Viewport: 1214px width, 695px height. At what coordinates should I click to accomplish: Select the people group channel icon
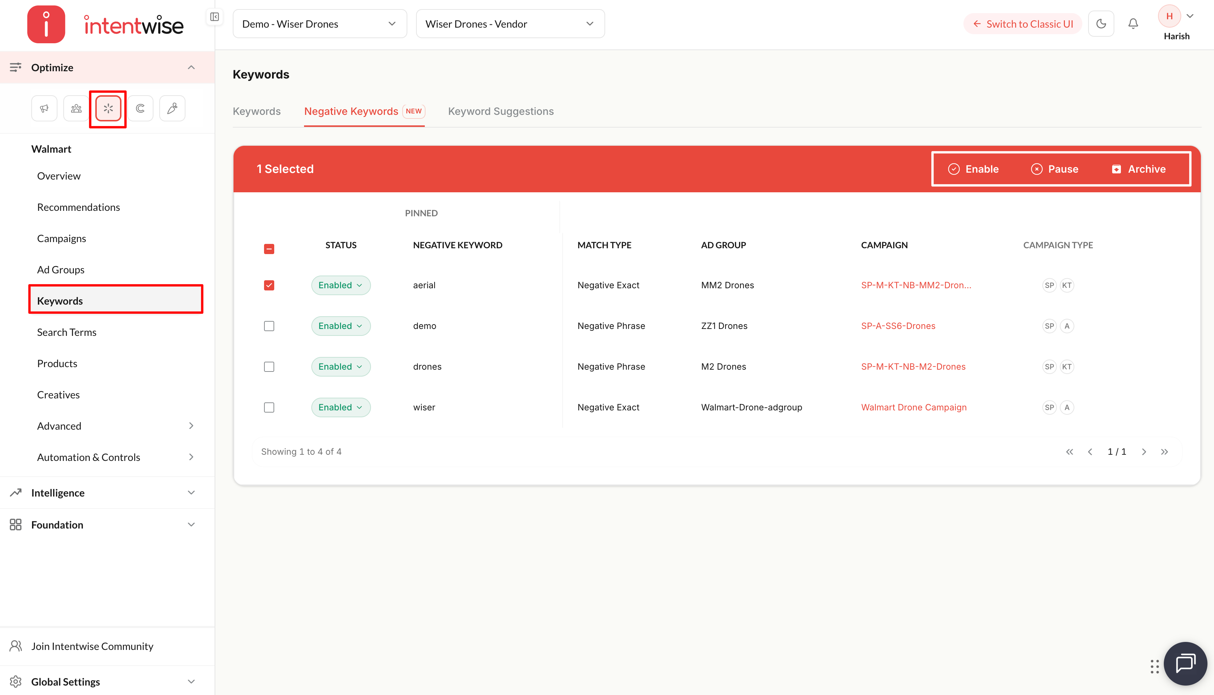pyautogui.click(x=76, y=108)
